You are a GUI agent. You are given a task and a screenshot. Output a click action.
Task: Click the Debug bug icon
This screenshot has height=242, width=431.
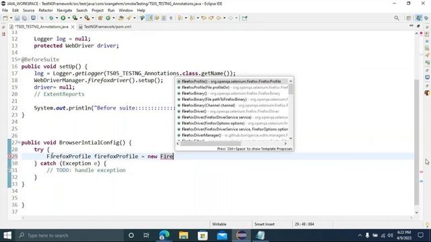pos(51,18)
